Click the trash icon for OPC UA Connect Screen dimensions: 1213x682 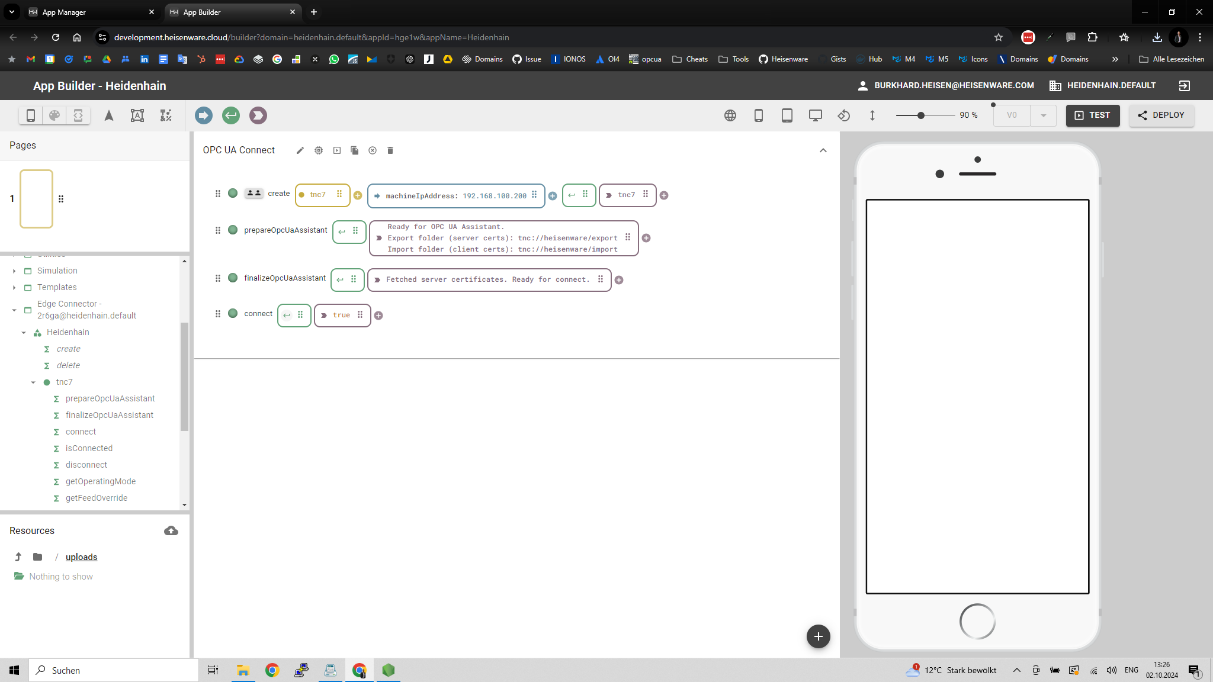390,150
